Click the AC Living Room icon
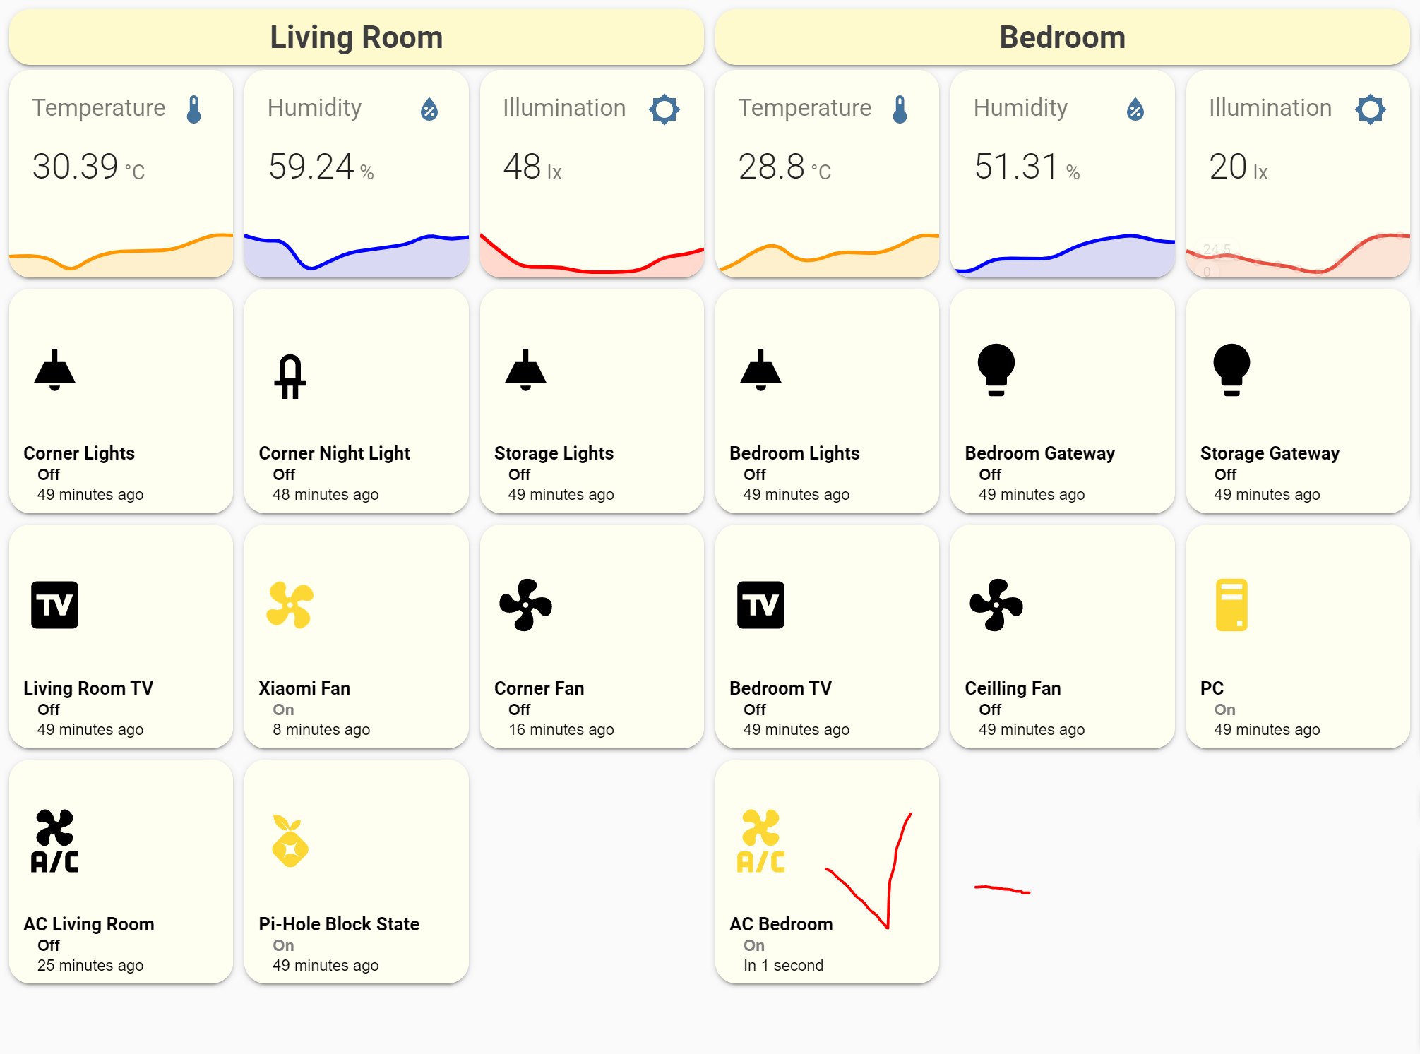This screenshot has width=1420, height=1054. point(54,842)
